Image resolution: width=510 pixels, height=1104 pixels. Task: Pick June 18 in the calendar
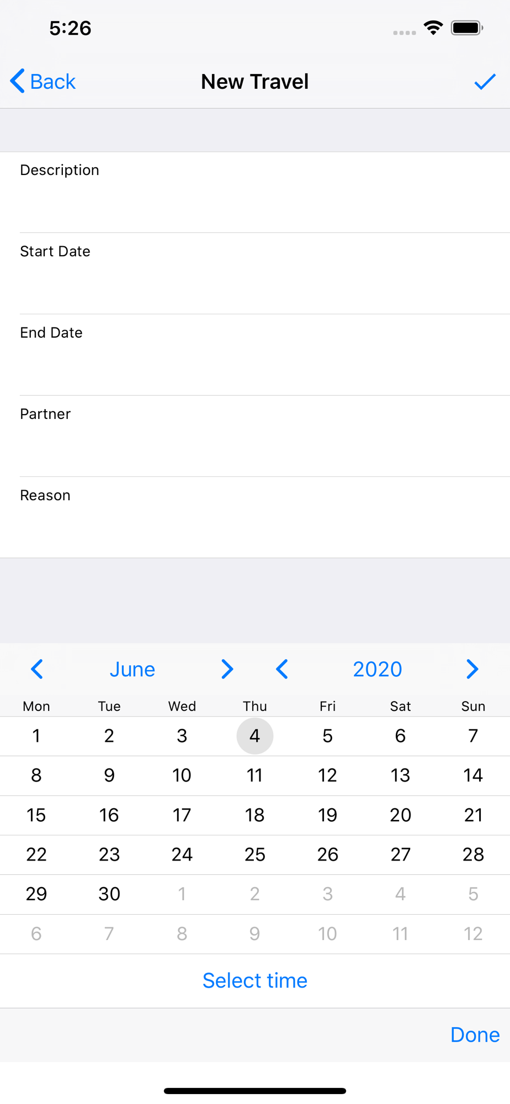[x=254, y=815]
